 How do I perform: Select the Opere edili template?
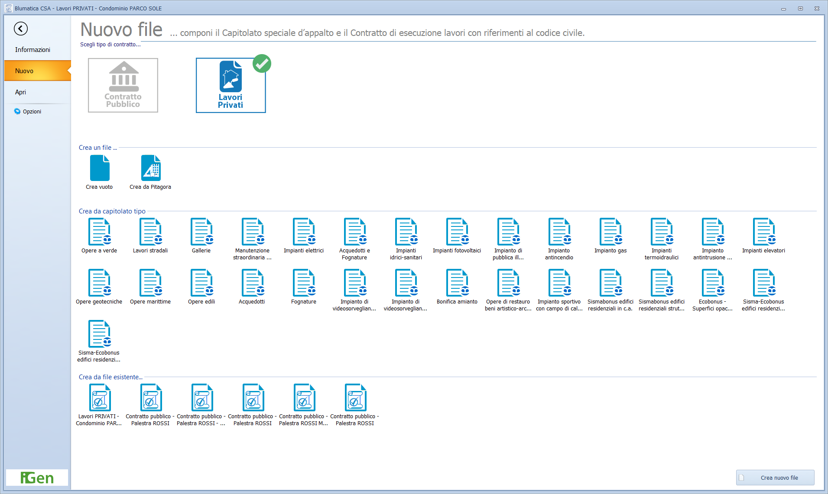coord(201,284)
